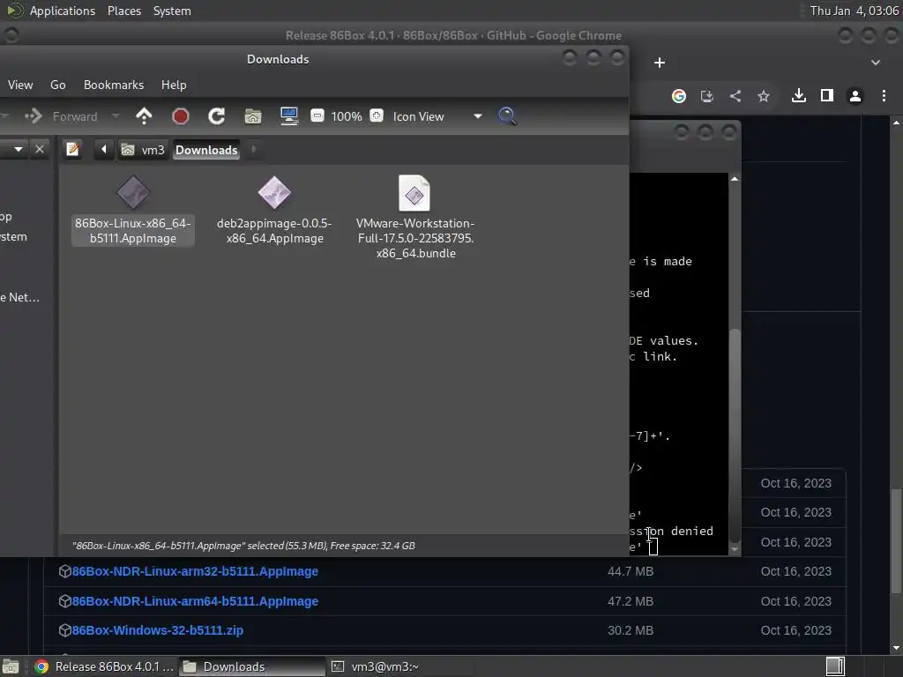Click the 44.7 MB size cell
Screen dimensions: 903x677
click(x=630, y=571)
